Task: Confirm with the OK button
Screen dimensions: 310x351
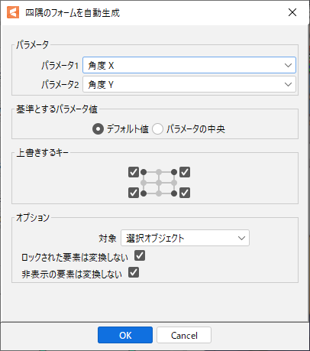Action: 125,335
